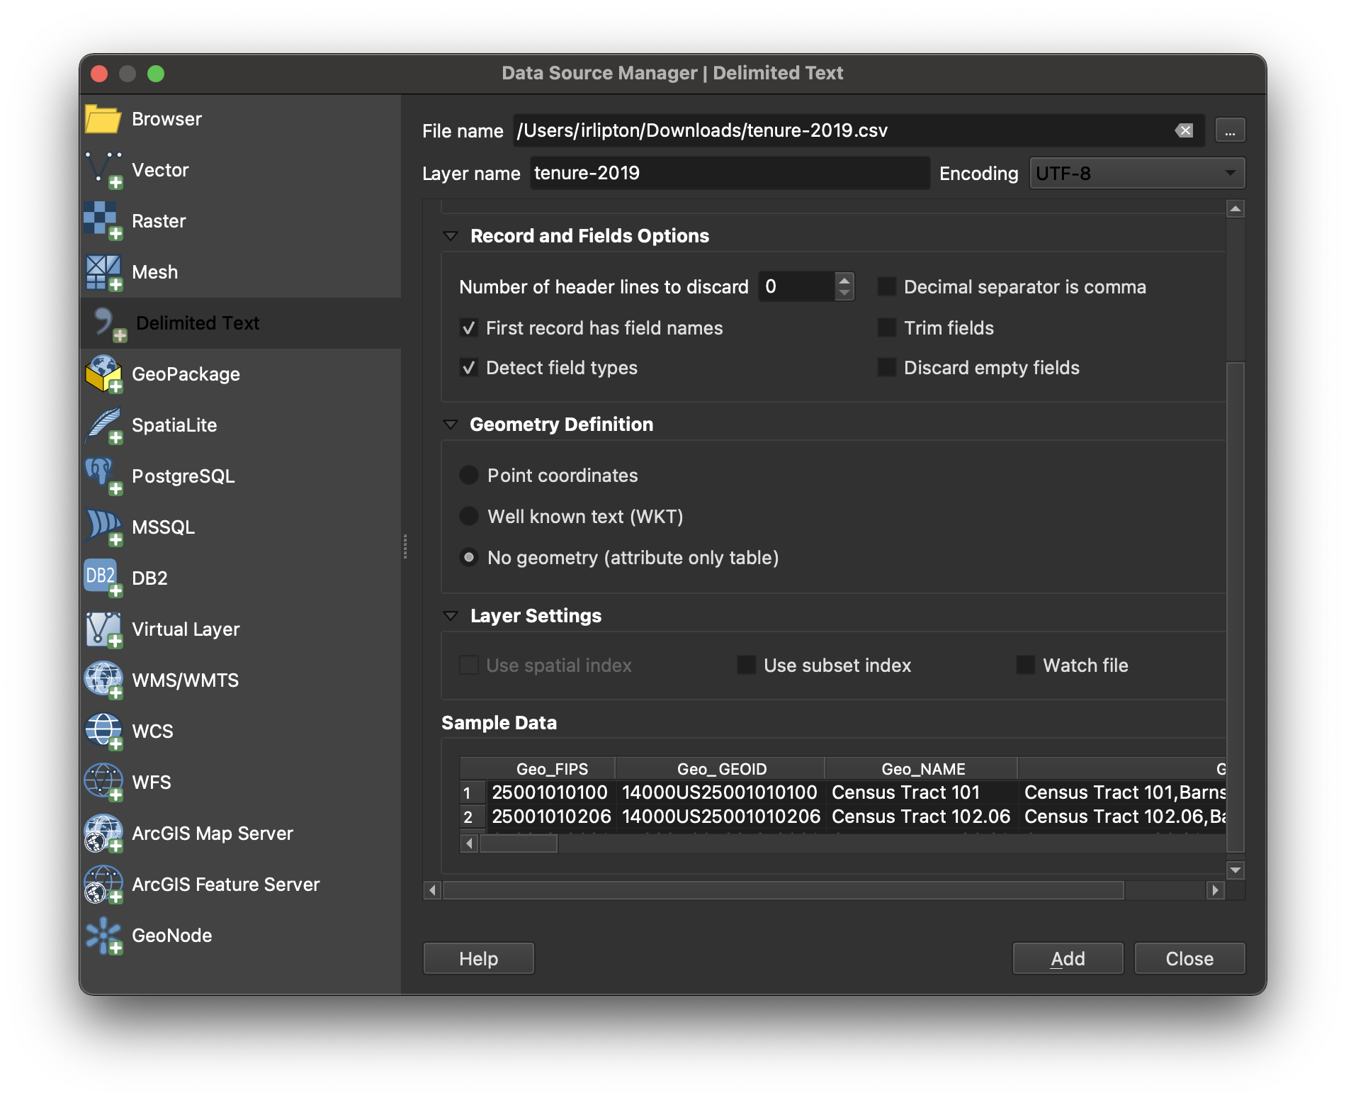Click the WFS globe icon
Viewport: 1346px width, 1100px height.
[103, 782]
